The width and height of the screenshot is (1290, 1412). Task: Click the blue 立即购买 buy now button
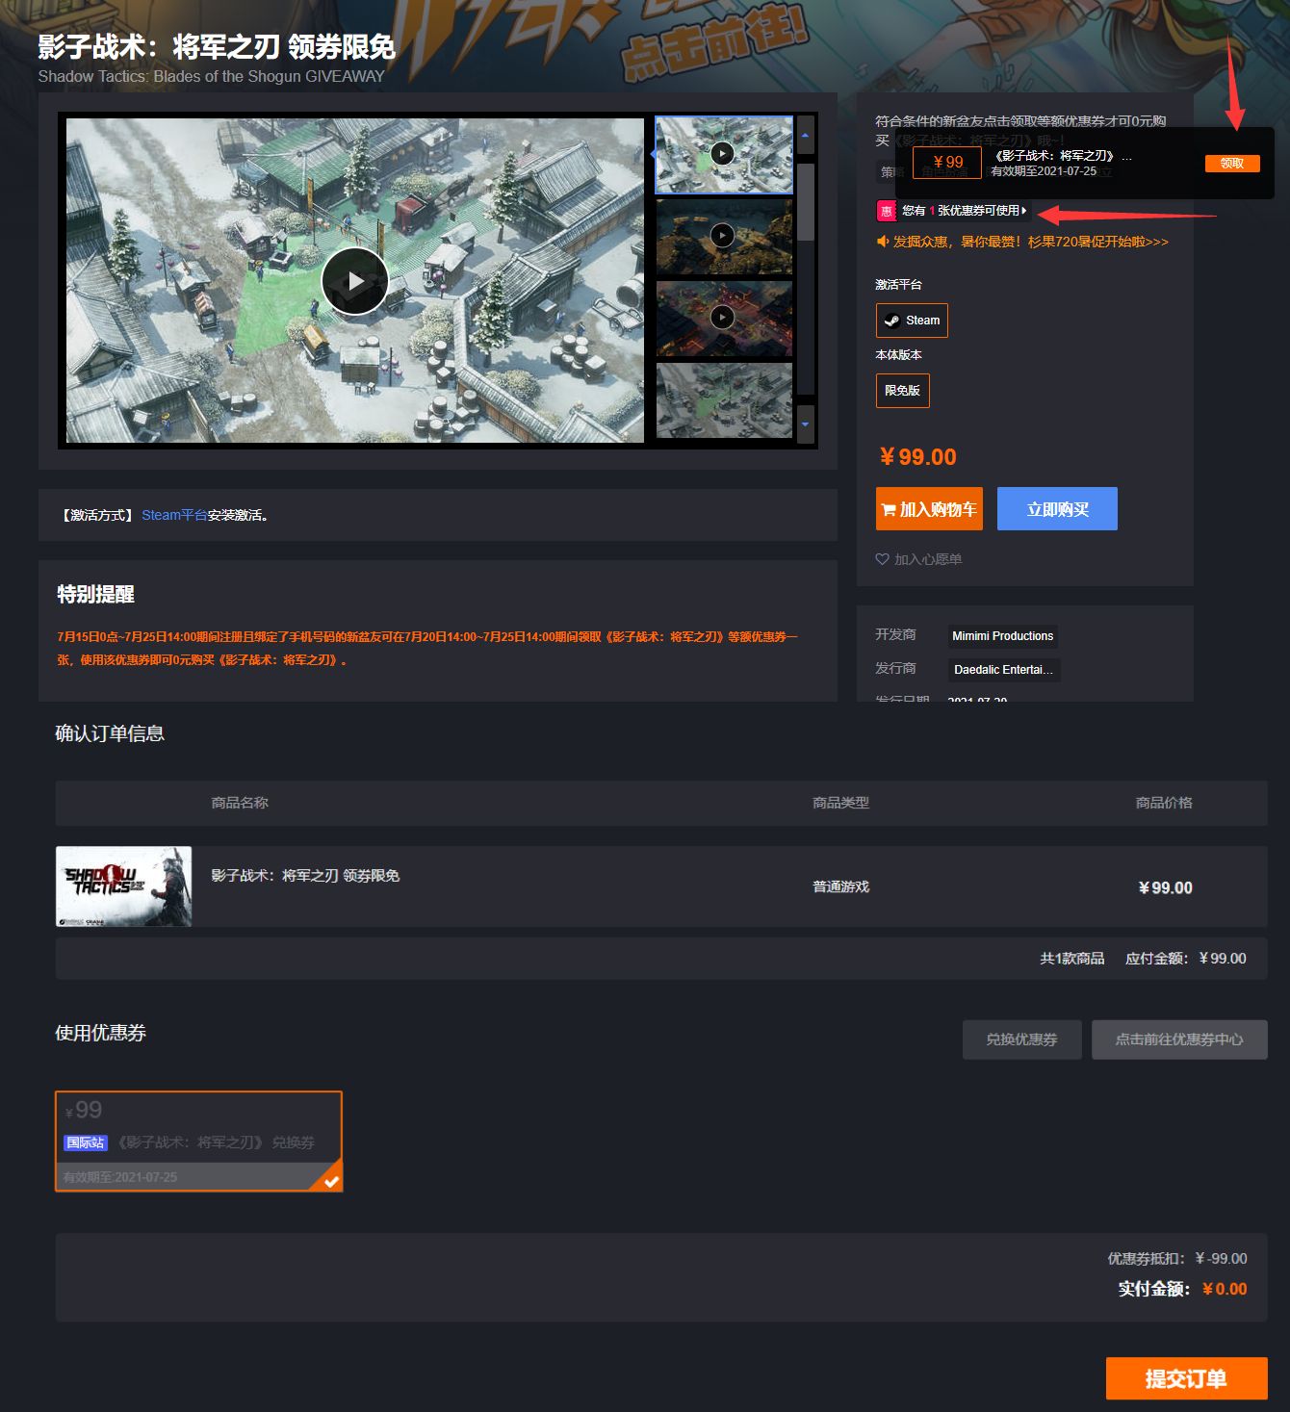click(1057, 509)
